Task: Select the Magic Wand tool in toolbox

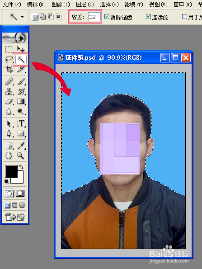Action: [21, 59]
